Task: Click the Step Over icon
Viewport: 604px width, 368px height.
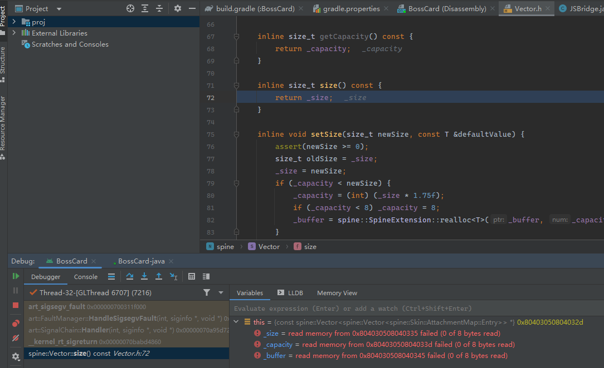Action: pyautogui.click(x=129, y=276)
